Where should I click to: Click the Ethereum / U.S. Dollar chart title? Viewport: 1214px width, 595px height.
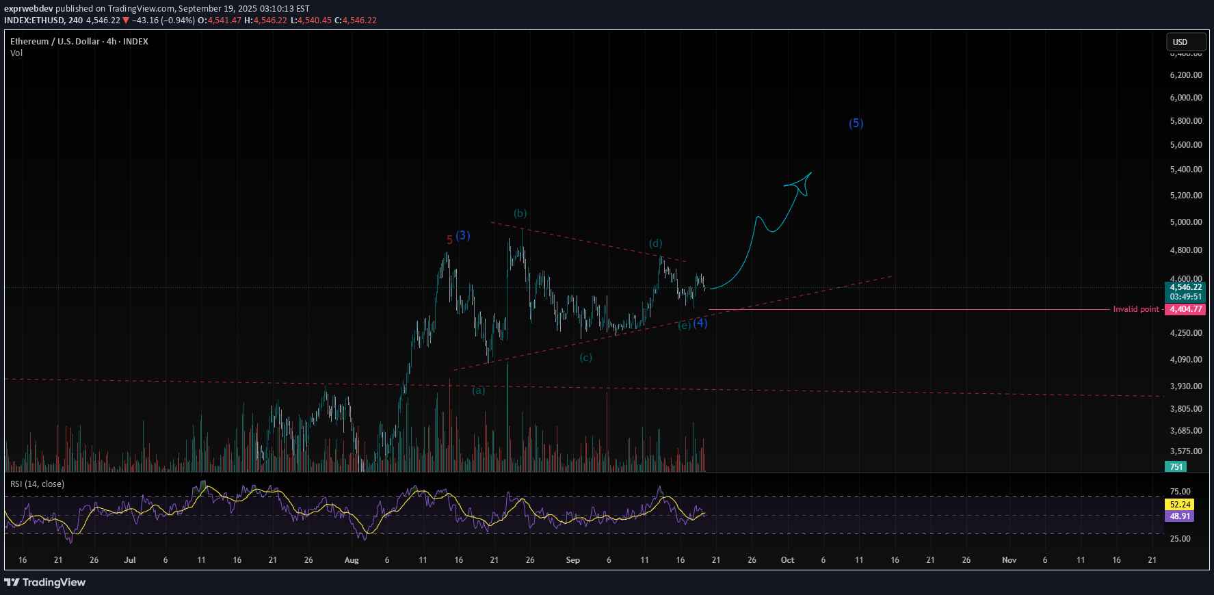tap(79, 41)
